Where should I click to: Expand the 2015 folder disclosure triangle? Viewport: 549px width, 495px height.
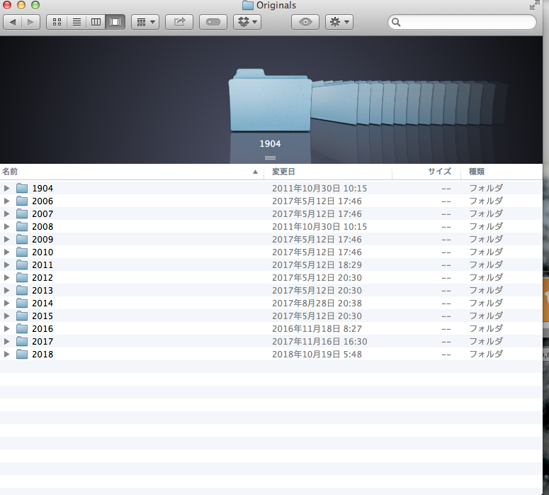(6, 316)
